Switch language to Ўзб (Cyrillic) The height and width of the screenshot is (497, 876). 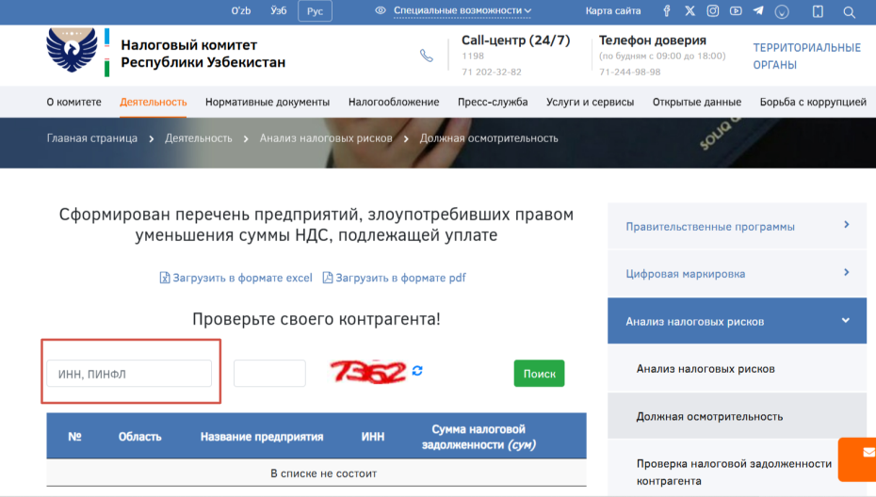tap(279, 11)
